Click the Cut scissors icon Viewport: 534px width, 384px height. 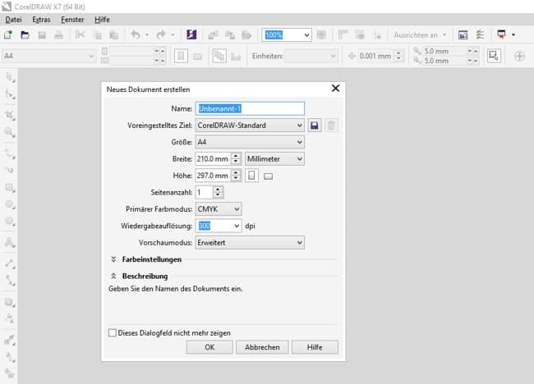pyautogui.click(x=80, y=34)
